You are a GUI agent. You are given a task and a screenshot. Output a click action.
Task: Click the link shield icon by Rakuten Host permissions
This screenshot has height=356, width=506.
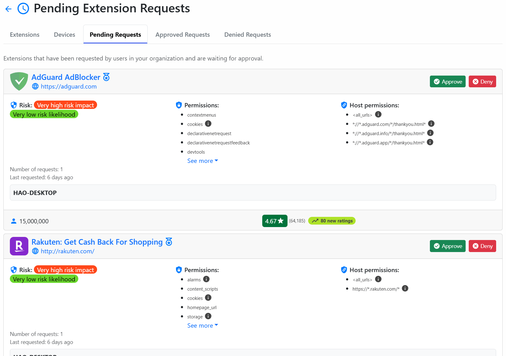click(x=344, y=270)
